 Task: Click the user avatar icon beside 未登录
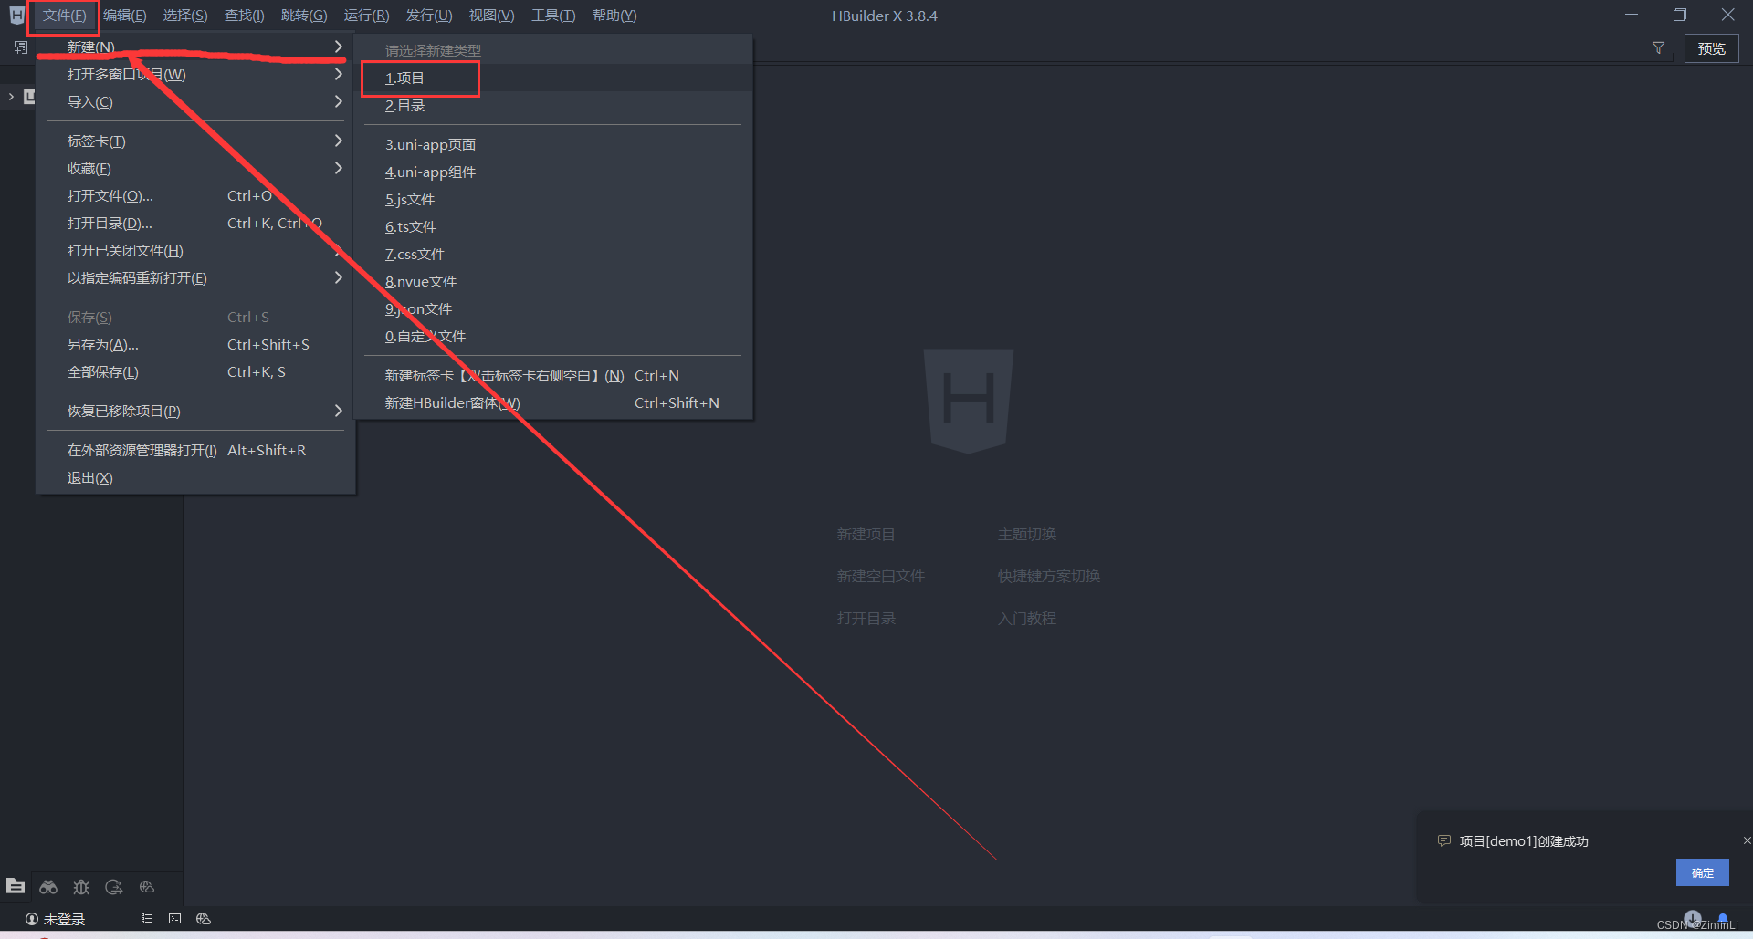(32, 919)
